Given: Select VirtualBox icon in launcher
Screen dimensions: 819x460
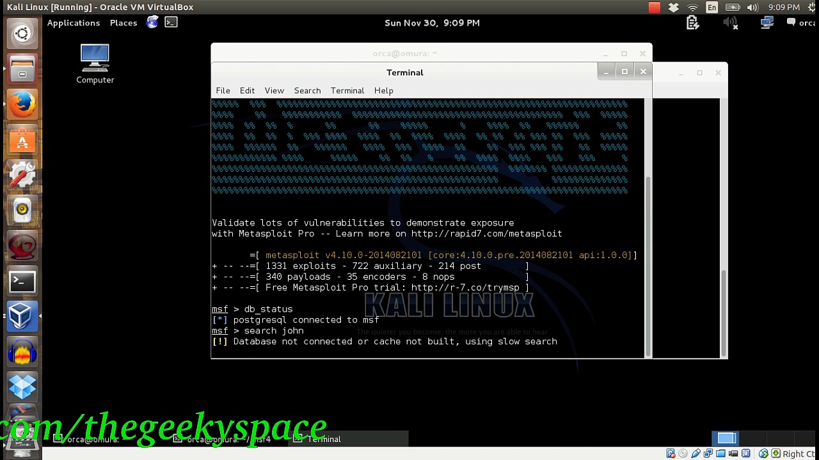Looking at the screenshot, I should 22,316.
